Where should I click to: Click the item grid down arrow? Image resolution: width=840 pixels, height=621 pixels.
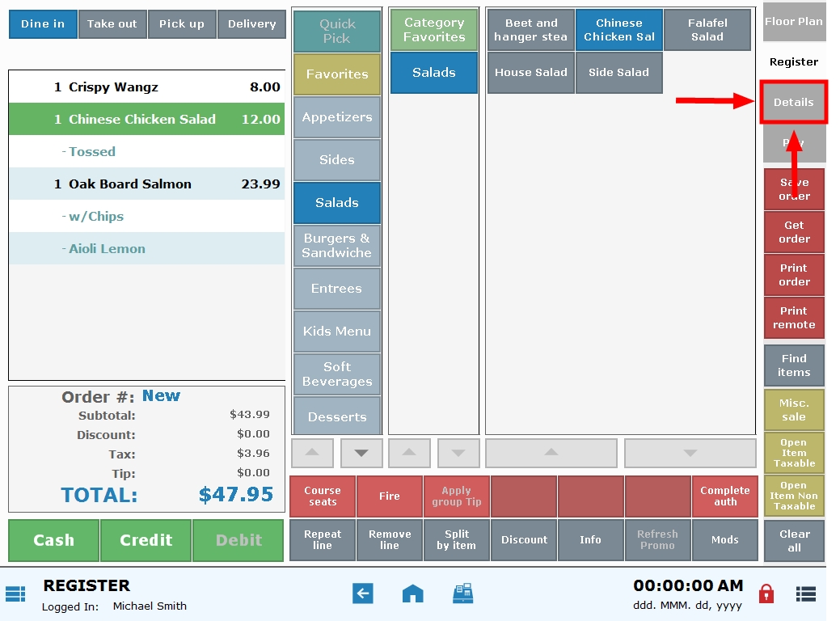click(690, 453)
